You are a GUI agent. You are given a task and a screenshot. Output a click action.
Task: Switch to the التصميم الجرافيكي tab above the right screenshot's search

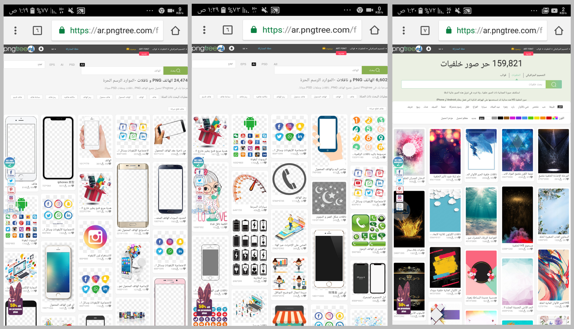pos(536,75)
